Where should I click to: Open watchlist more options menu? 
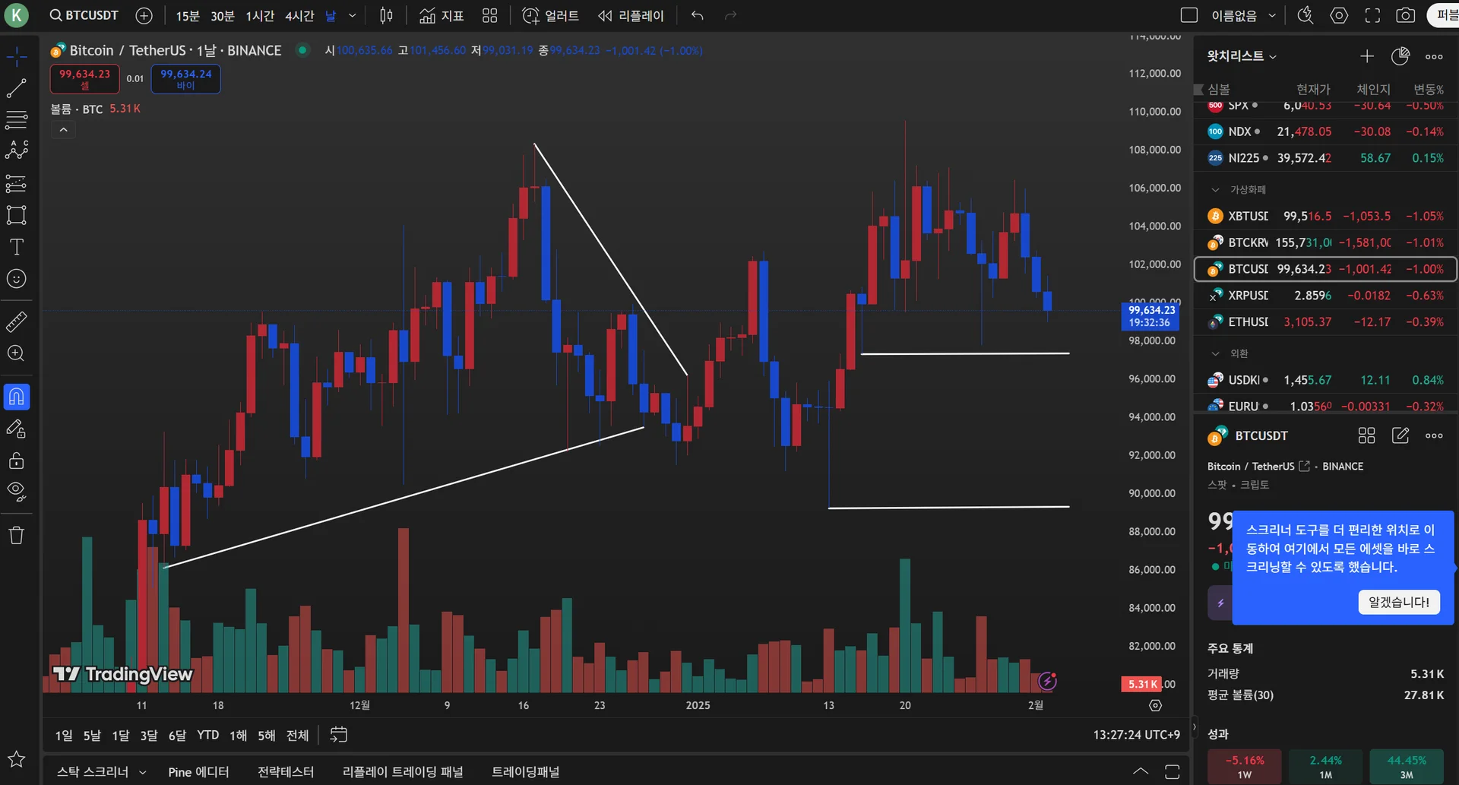tap(1434, 56)
